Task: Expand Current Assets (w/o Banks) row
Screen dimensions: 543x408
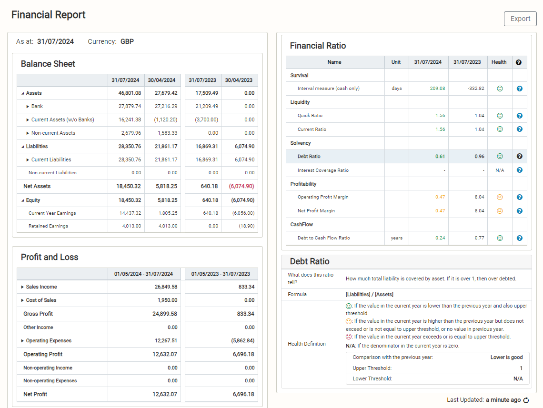Action: coord(28,120)
